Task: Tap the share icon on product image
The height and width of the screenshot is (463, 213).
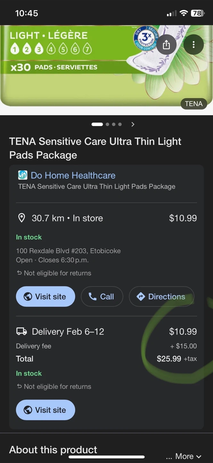Action: pyautogui.click(x=166, y=44)
